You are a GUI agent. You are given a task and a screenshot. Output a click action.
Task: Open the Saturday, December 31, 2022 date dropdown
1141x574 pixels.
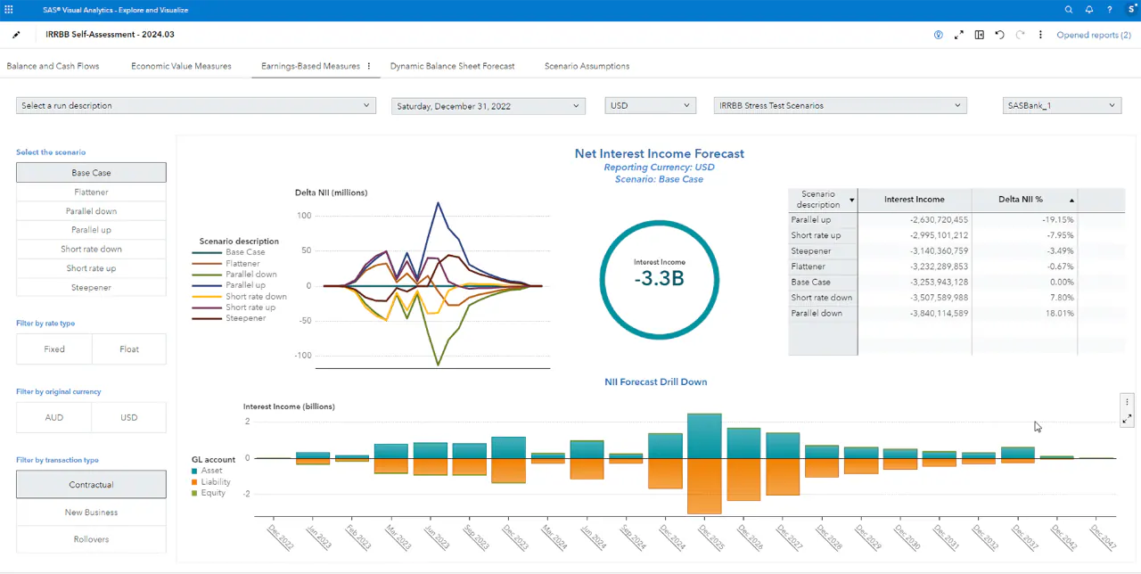(x=488, y=105)
